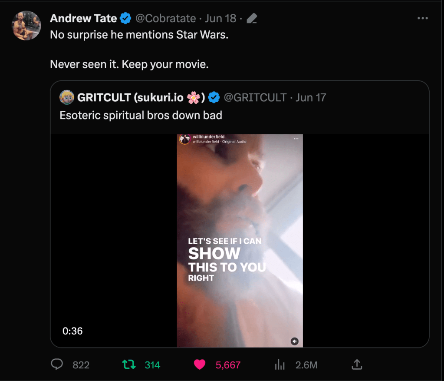Click the GRITCULT cartoon avatar
The image size is (444, 381).
[x=67, y=97]
